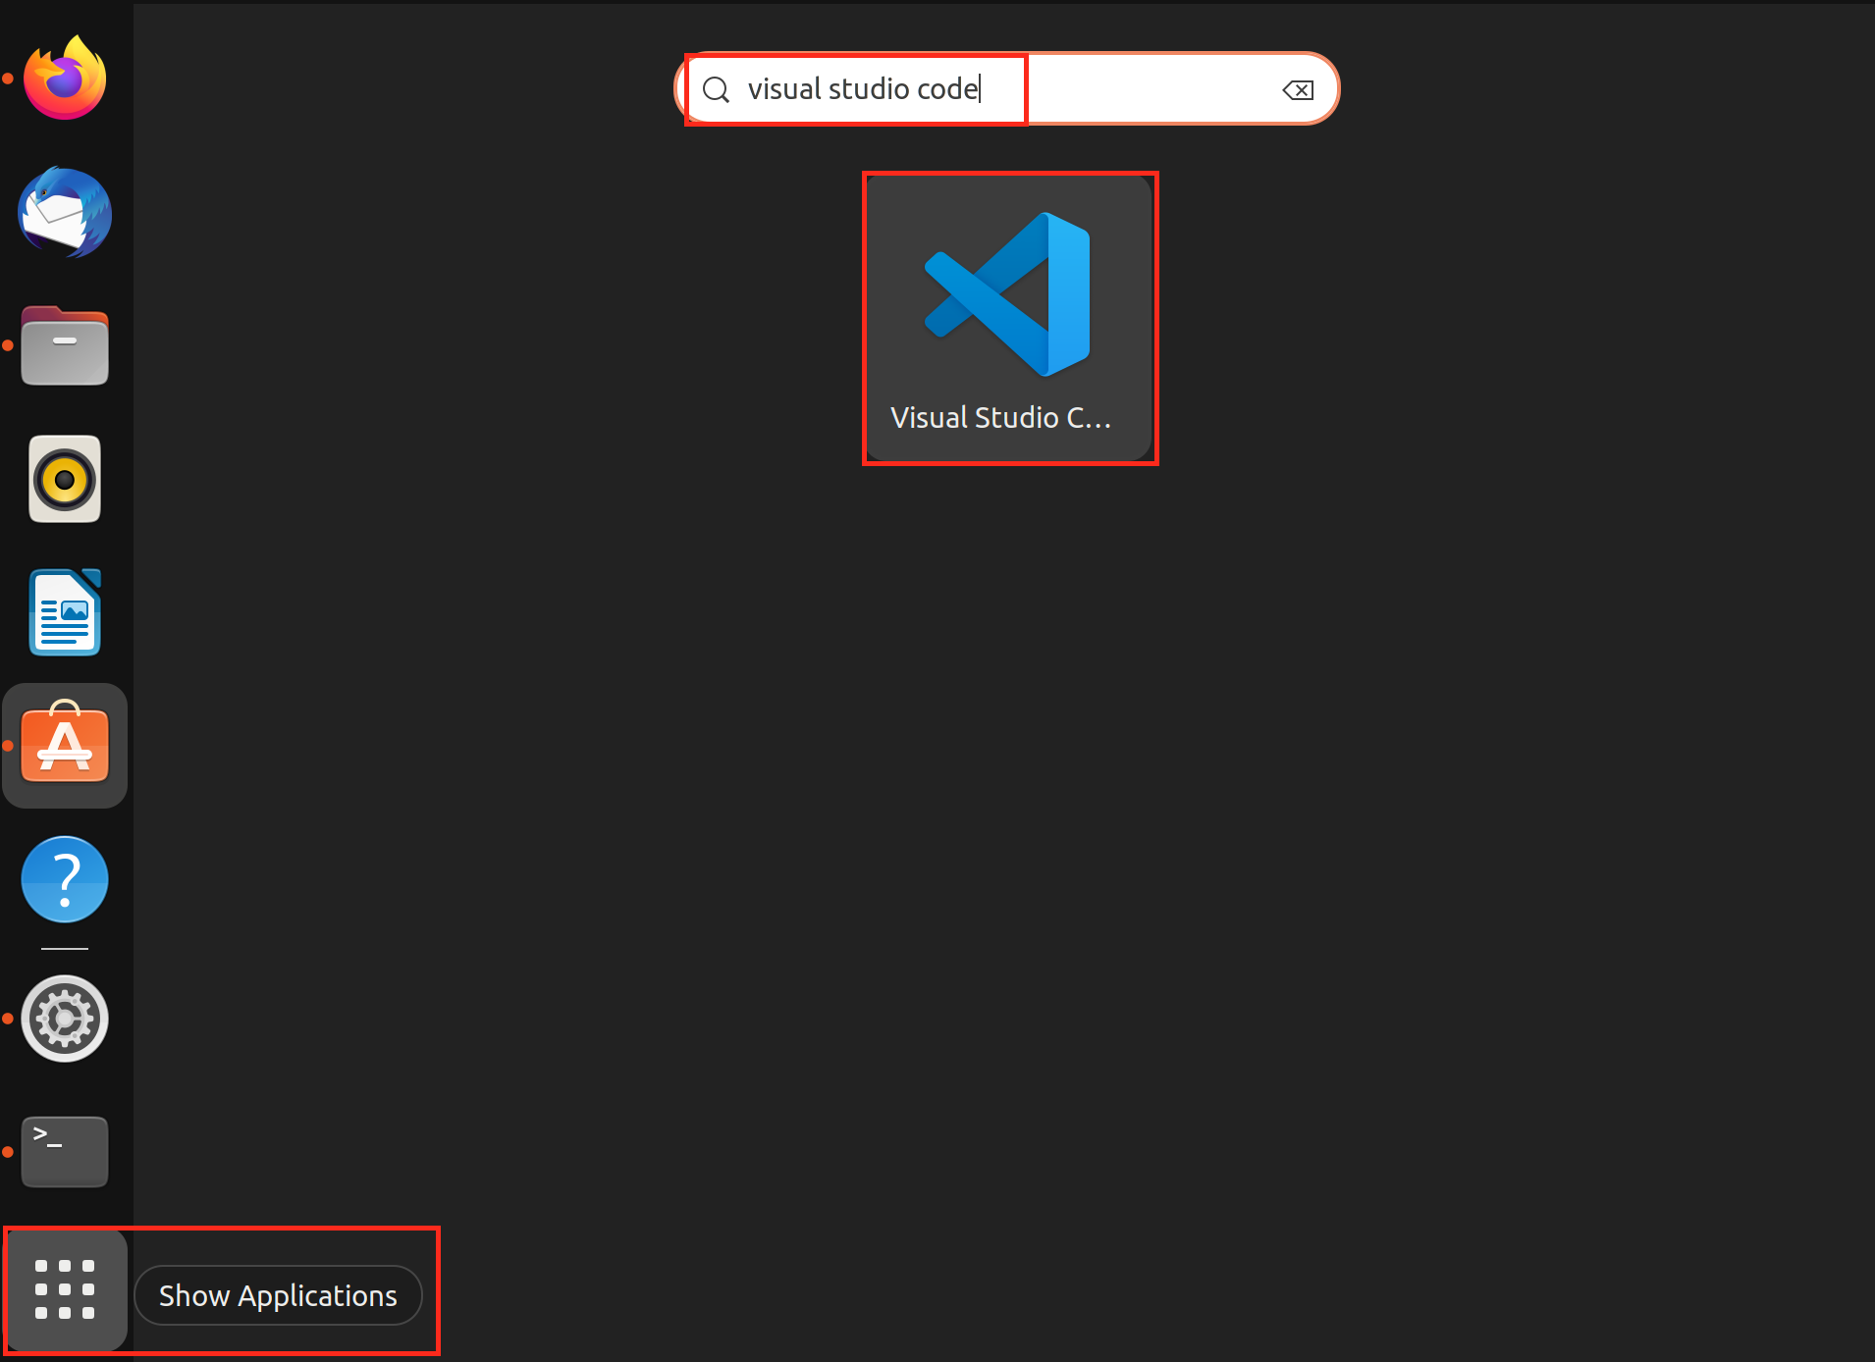Open Settings from the dock
This screenshot has width=1875, height=1362.
[x=65, y=1019]
